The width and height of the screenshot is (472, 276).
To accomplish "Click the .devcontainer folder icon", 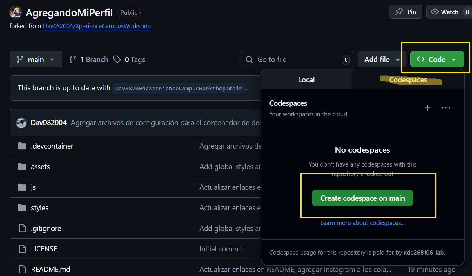I will 22,146.
